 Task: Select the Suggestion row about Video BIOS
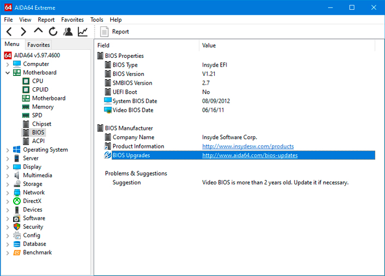pyautogui.click(x=239, y=183)
